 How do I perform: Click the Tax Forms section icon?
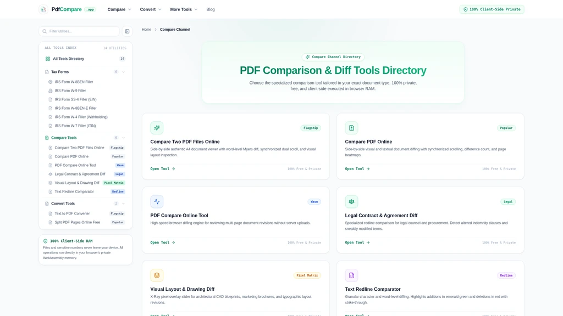click(x=47, y=72)
